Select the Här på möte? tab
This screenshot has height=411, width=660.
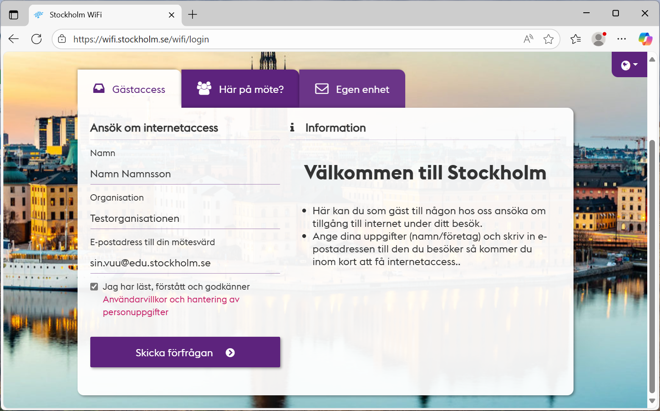(x=240, y=89)
